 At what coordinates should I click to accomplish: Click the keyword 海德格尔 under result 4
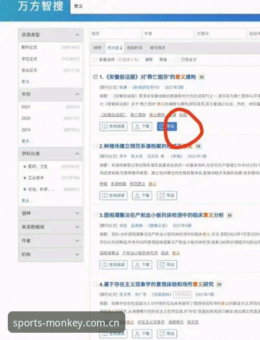[176, 322]
